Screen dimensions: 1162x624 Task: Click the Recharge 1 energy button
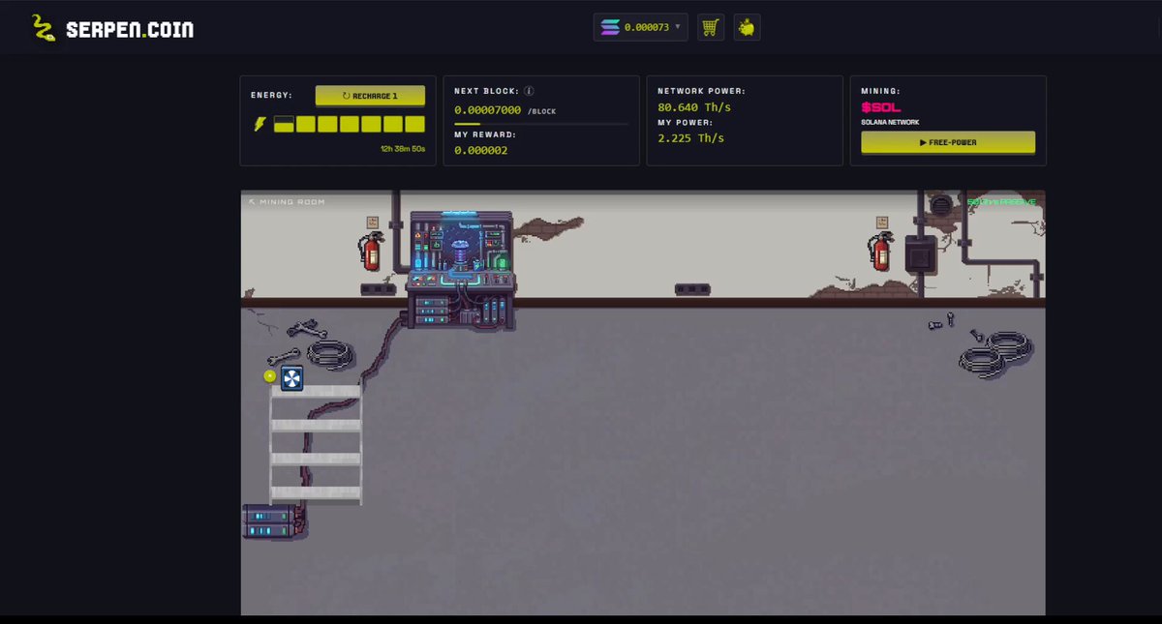370,96
